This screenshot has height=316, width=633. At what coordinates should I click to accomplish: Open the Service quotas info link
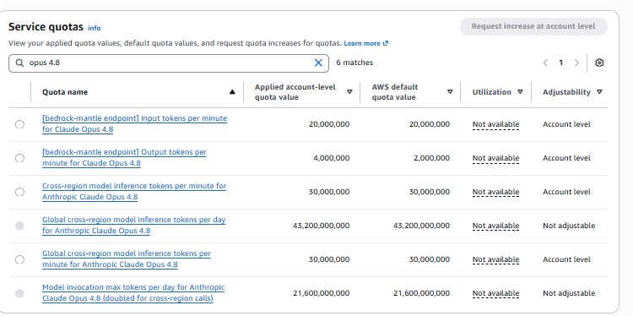(94, 28)
